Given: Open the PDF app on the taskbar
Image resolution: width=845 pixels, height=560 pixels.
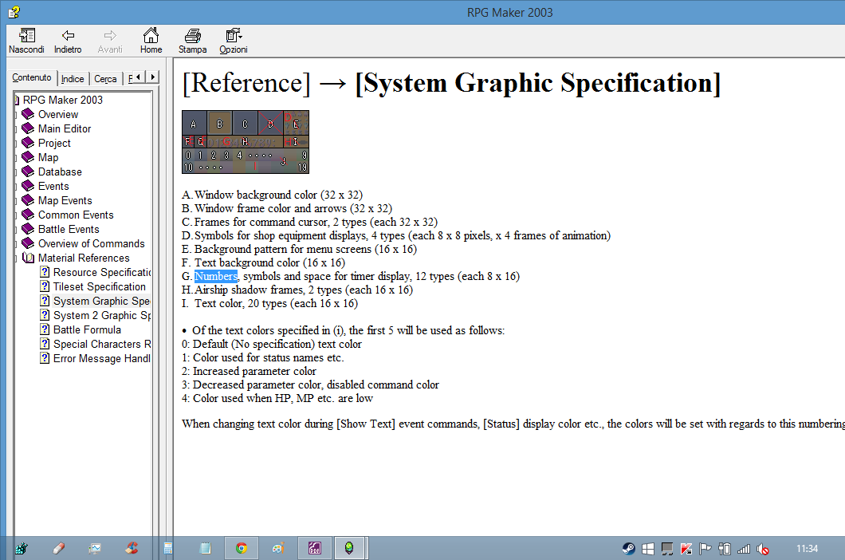Looking at the screenshot, I should tap(315, 548).
